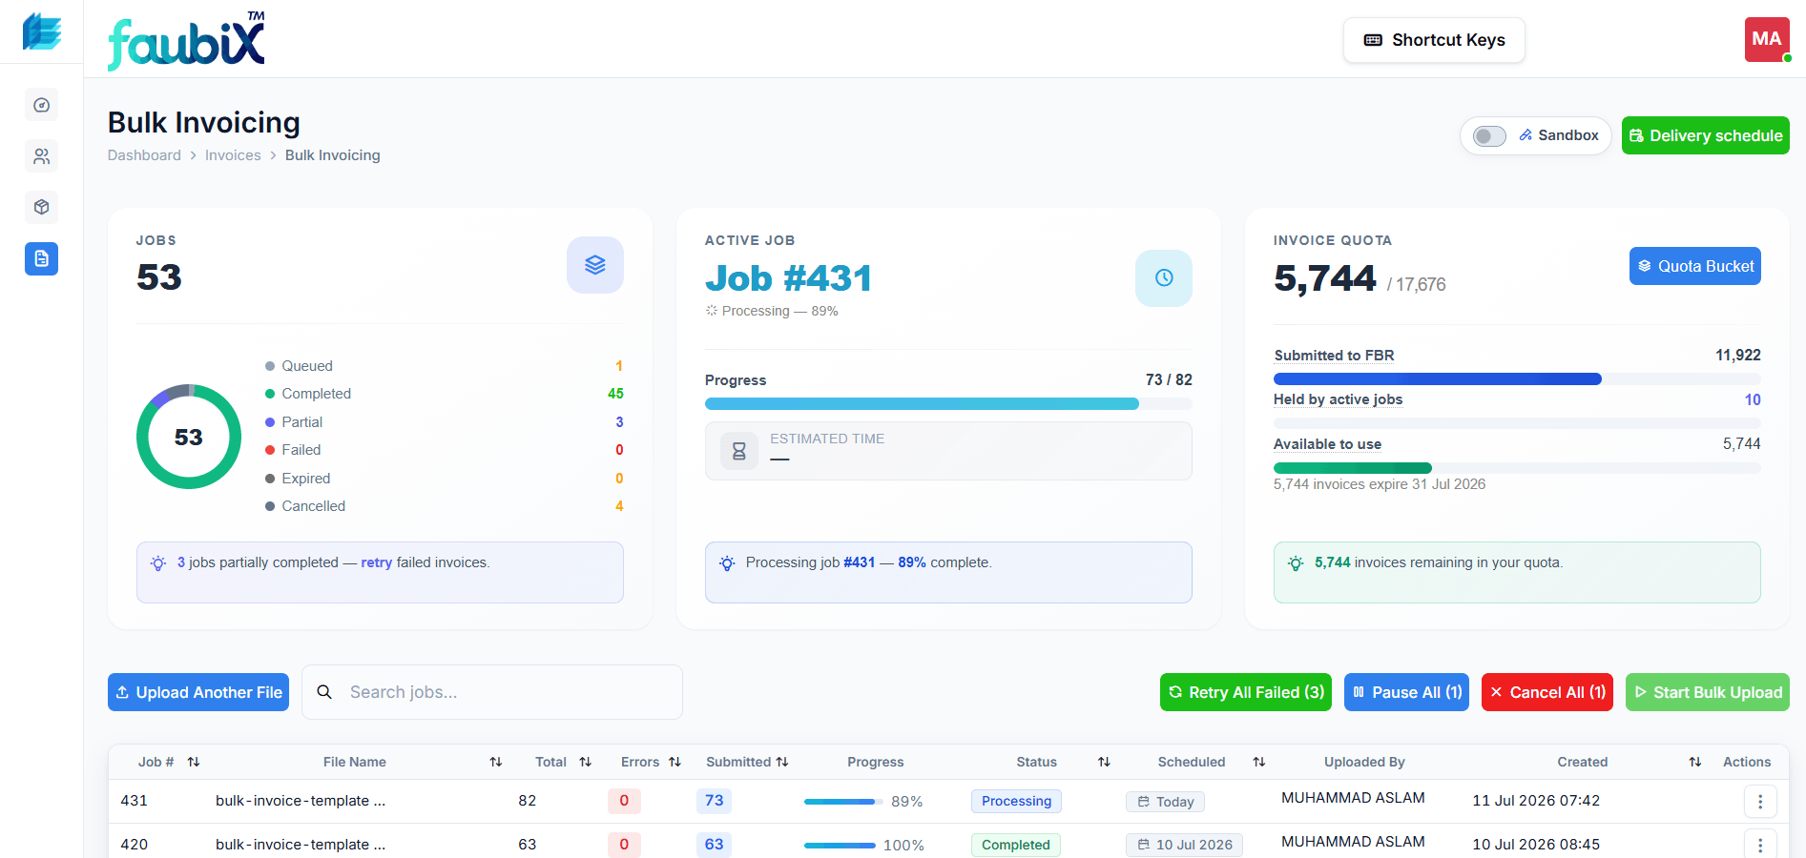Open Shortcut Keys panel
The height and width of the screenshot is (858, 1806).
1434,40
